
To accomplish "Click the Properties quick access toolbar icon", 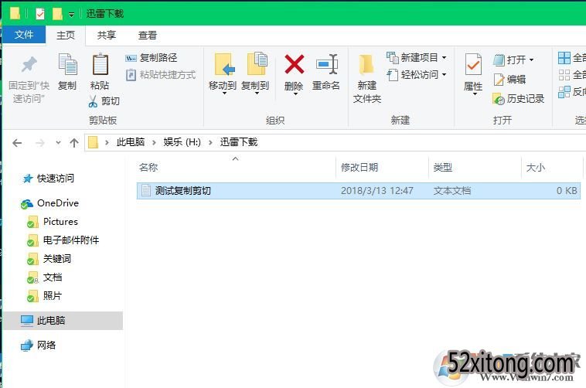I will (x=40, y=14).
